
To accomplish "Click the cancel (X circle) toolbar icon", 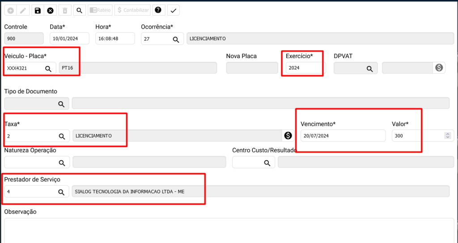I will point(51,10).
